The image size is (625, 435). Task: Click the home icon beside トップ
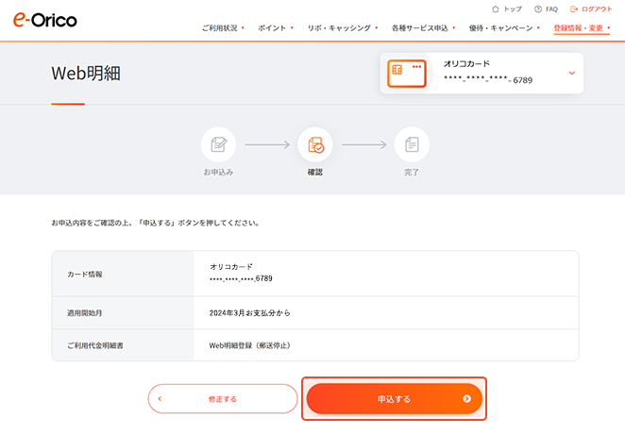pos(496,8)
